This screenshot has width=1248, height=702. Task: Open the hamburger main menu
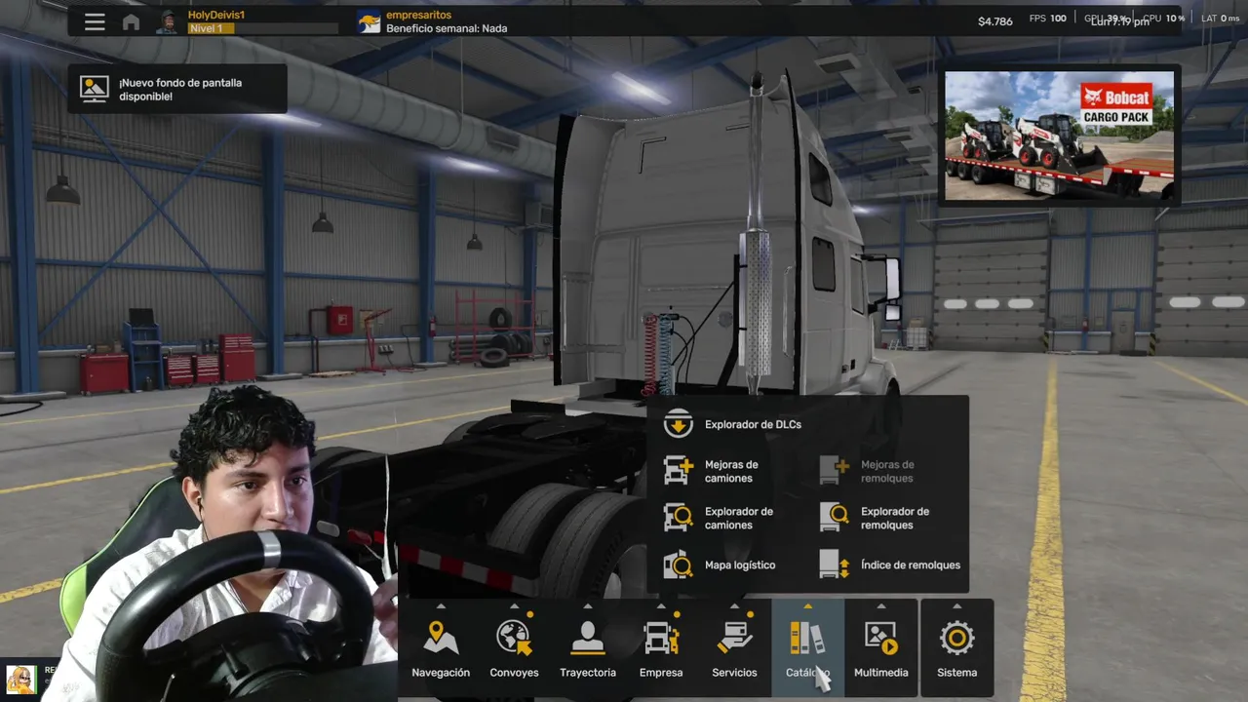tap(95, 21)
